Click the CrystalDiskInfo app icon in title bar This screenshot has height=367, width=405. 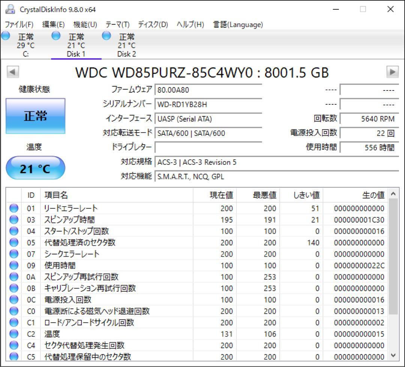pyautogui.click(x=10, y=9)
